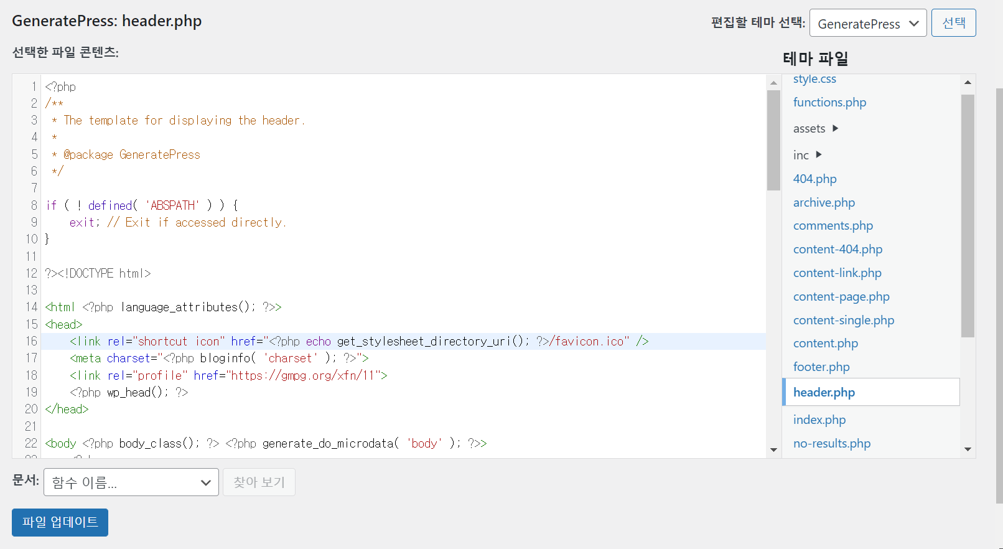Image resolution: width=1003 pixels, height=549 pixels.
Task: Click the 'language_attributes()' html line
Action: click(x=163, y=307)
